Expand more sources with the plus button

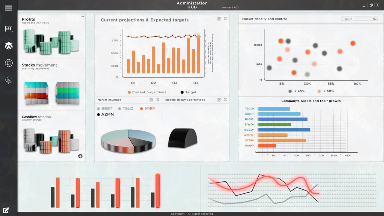pyautogui.click(x=80, y=156)
